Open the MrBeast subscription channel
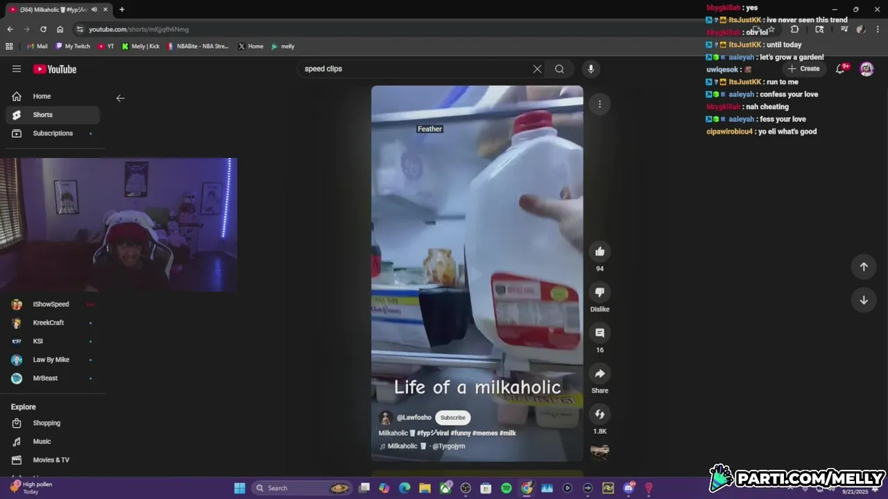 tap(53, 378)
